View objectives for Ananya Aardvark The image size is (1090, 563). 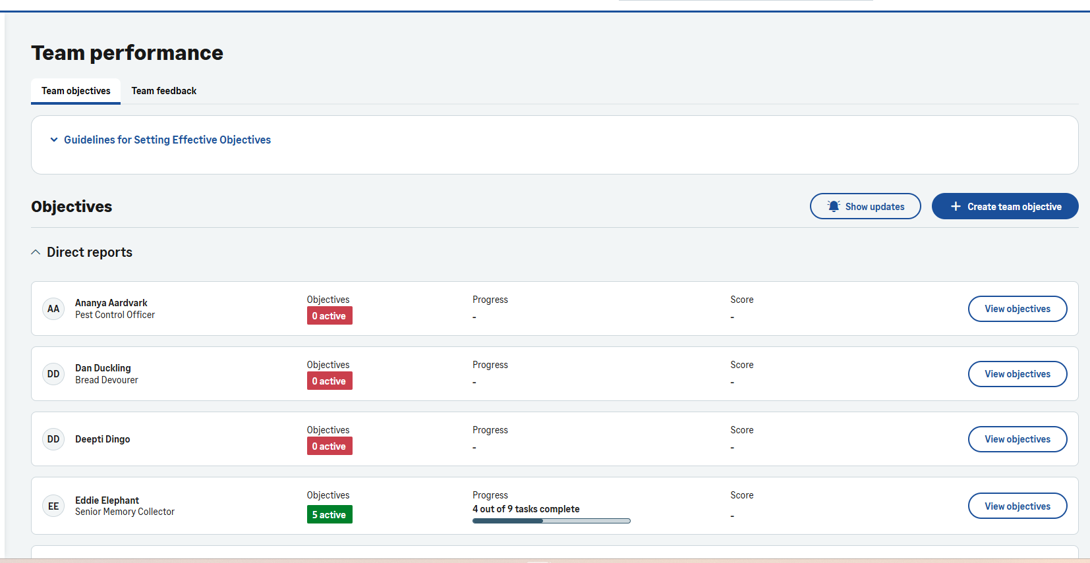coord(1017,309)
